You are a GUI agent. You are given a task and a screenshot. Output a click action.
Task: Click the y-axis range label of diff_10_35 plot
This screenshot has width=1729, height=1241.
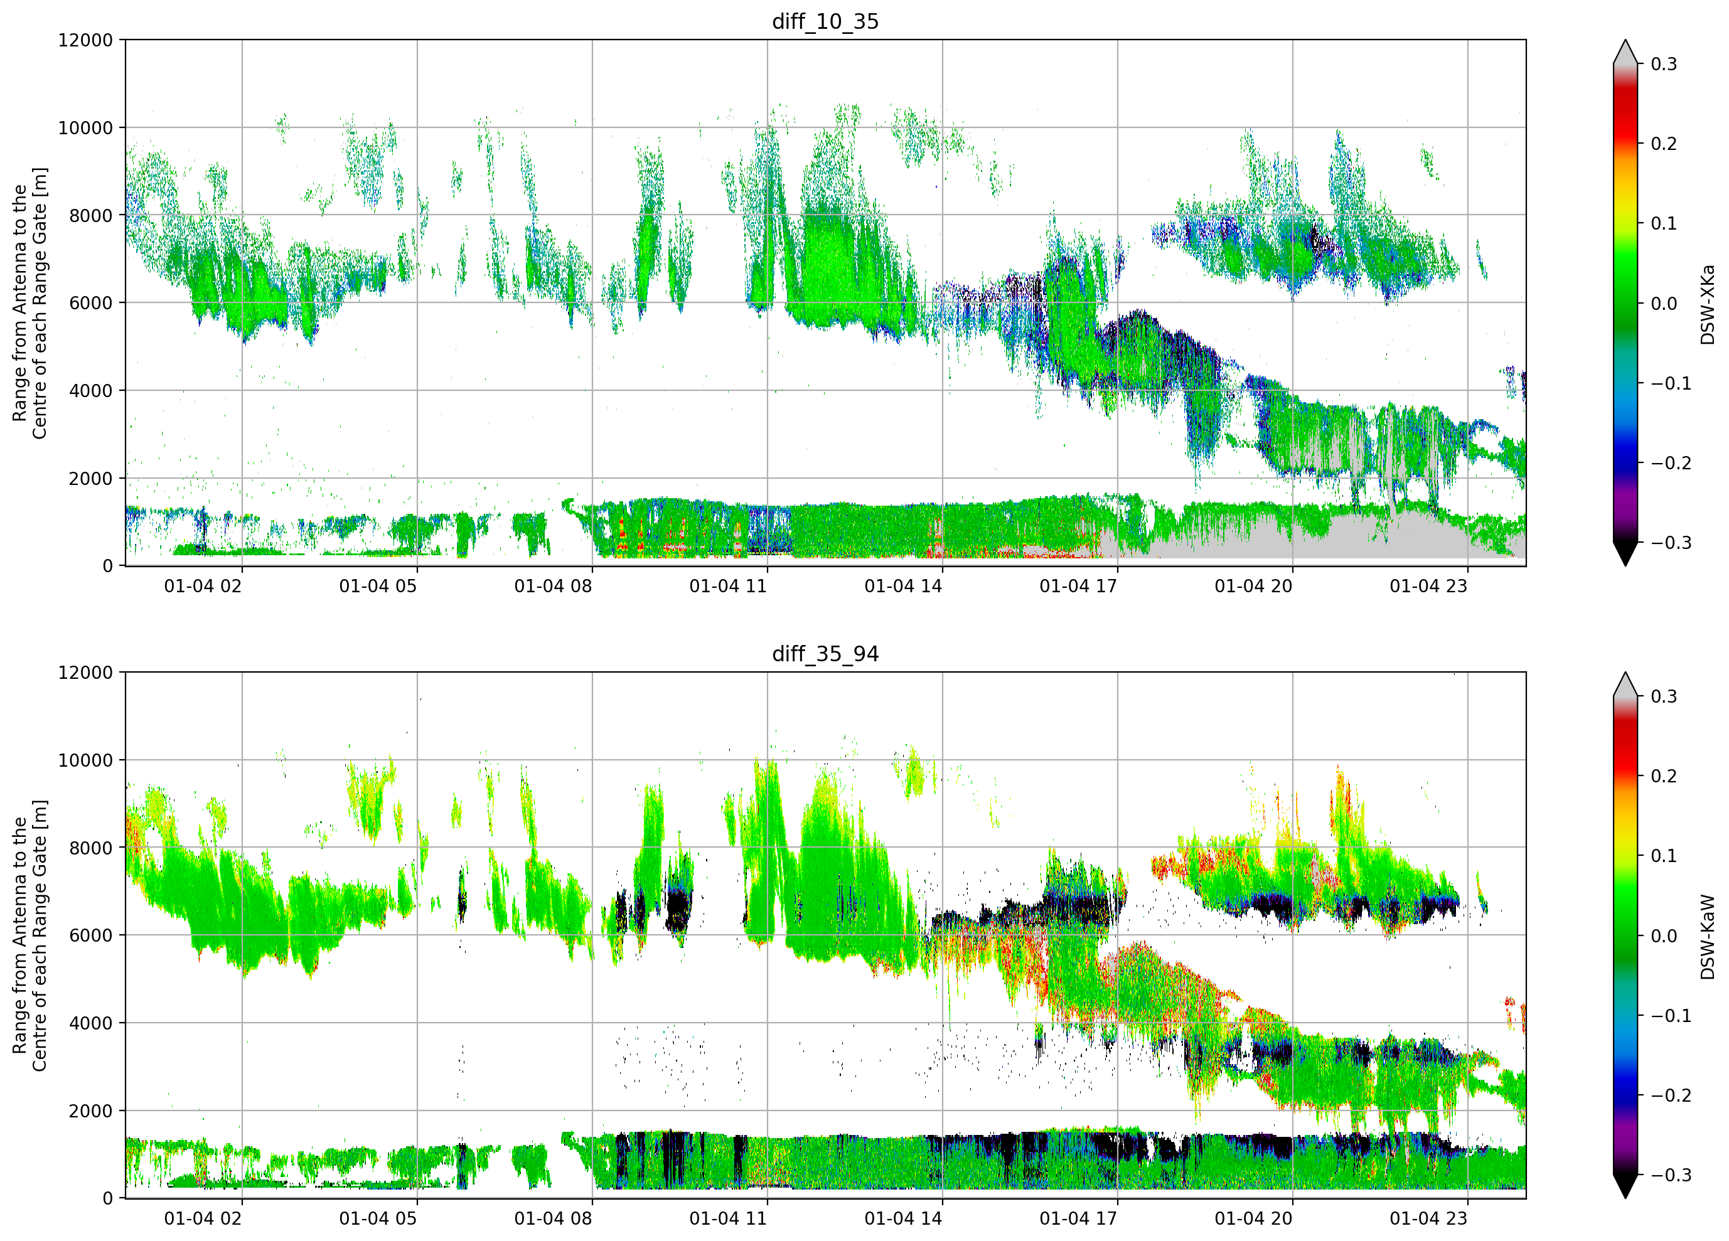click(x=29, y=304)
